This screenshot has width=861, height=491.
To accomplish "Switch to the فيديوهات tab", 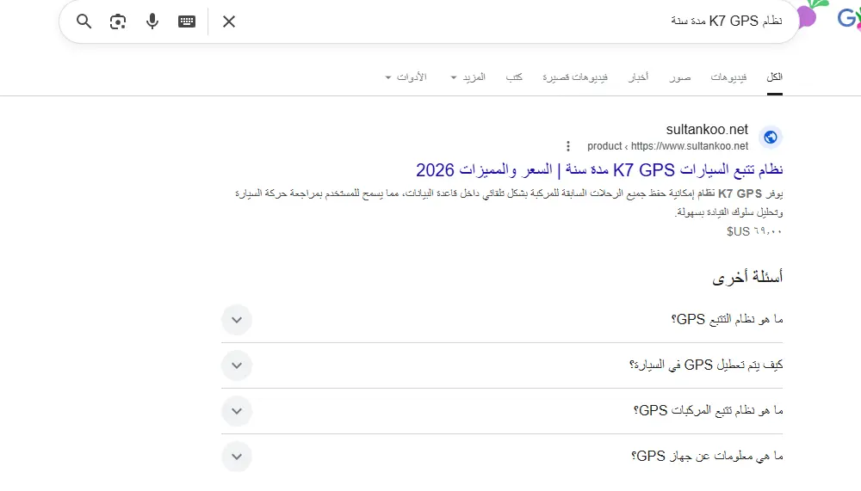I will pyautogui.click(x=728, y=77).
